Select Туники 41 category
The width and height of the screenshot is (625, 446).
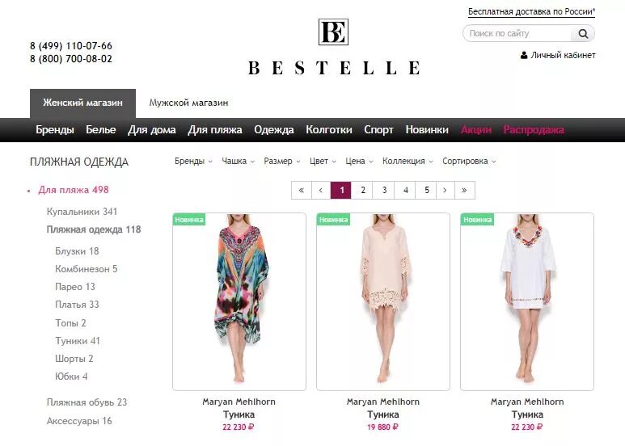tap(78, 341)
